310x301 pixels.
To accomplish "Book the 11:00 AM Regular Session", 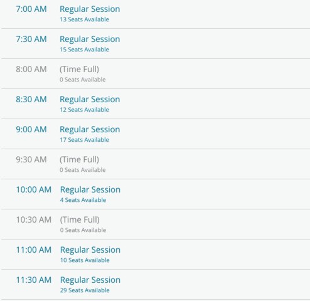I will point(156,255).
